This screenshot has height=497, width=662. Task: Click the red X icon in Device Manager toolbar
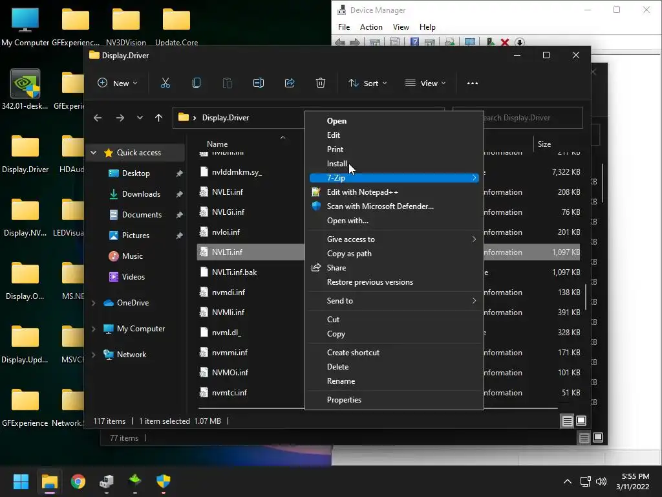(504, 42)
